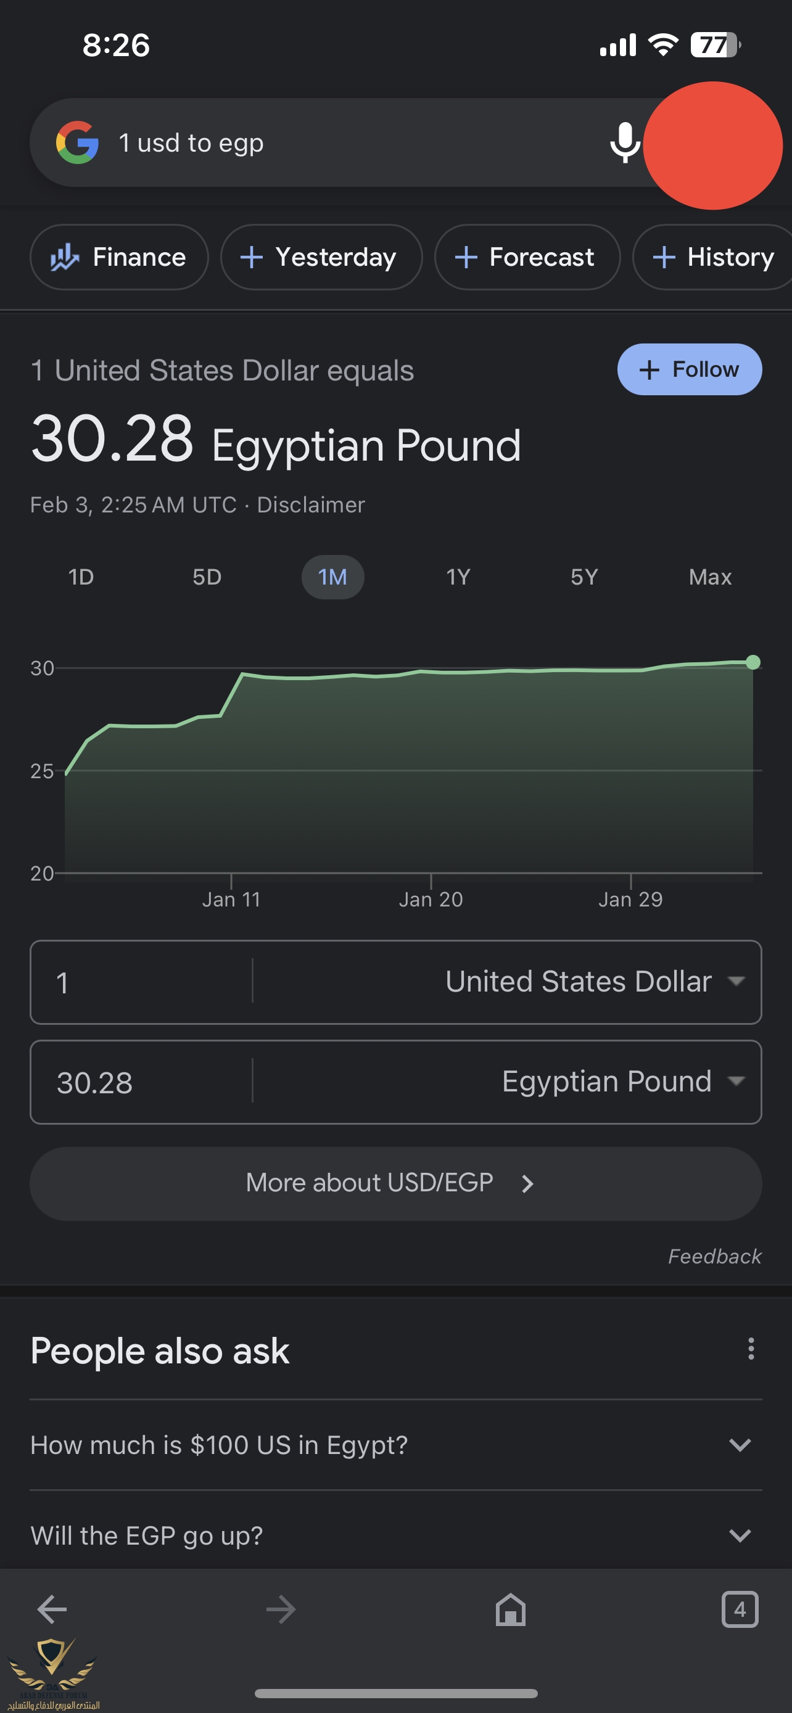Tap the microphone voice search icon
The image size is (792, 1713).
tap(625, 142)
